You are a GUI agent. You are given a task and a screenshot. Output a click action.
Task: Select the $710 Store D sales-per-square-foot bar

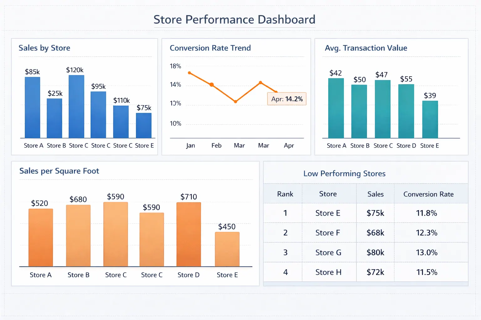click(188, 234)
